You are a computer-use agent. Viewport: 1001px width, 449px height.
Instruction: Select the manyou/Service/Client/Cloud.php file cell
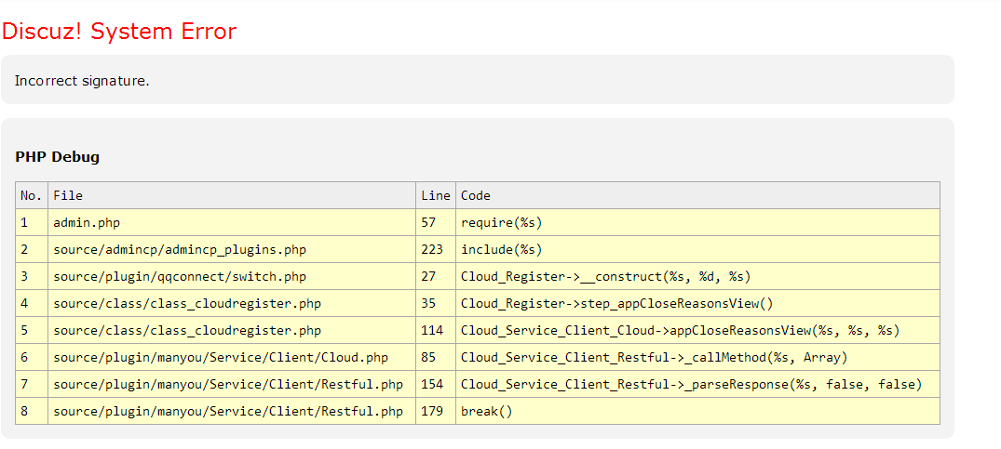tap(221, 357)
